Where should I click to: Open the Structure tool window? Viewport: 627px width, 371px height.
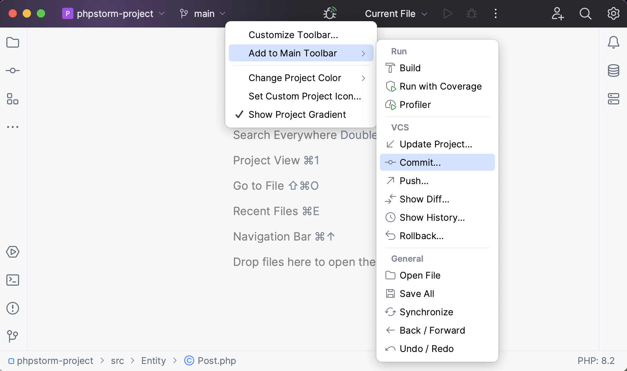13,99
